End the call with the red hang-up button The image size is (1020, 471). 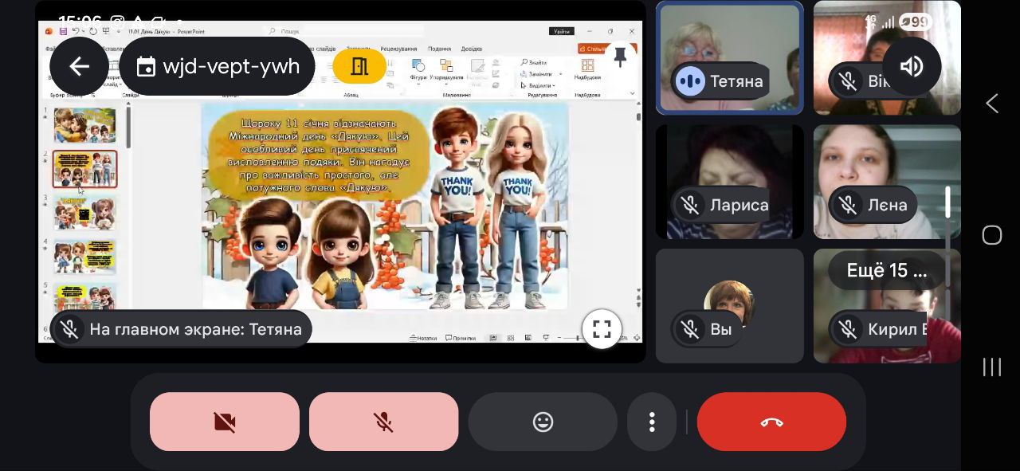(x=771, y=422)
